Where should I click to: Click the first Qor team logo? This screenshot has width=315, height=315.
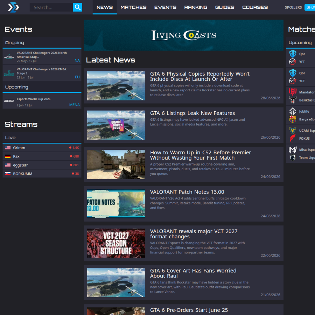click(293, 54)
